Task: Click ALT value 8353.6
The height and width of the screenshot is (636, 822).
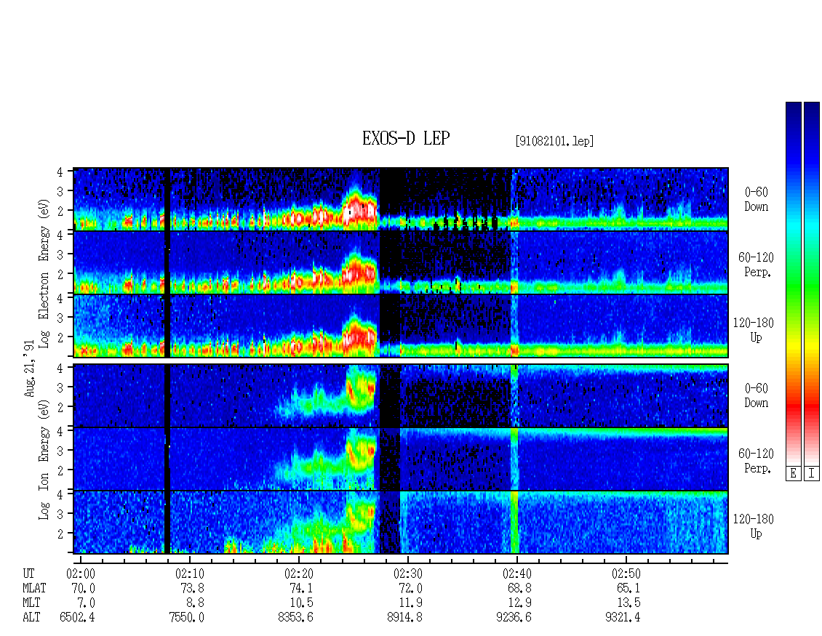Action: click(x=295, y=618)
